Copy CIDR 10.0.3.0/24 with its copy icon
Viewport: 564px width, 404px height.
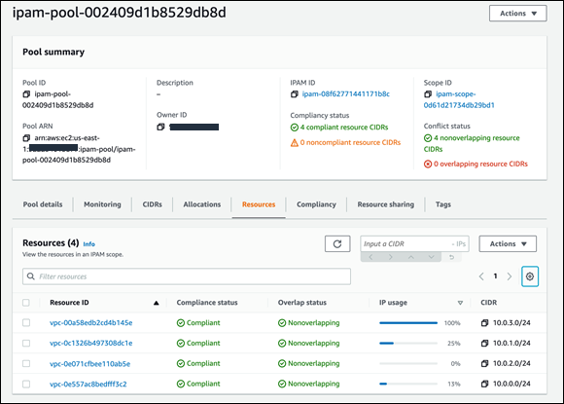[x=484, y=323]
